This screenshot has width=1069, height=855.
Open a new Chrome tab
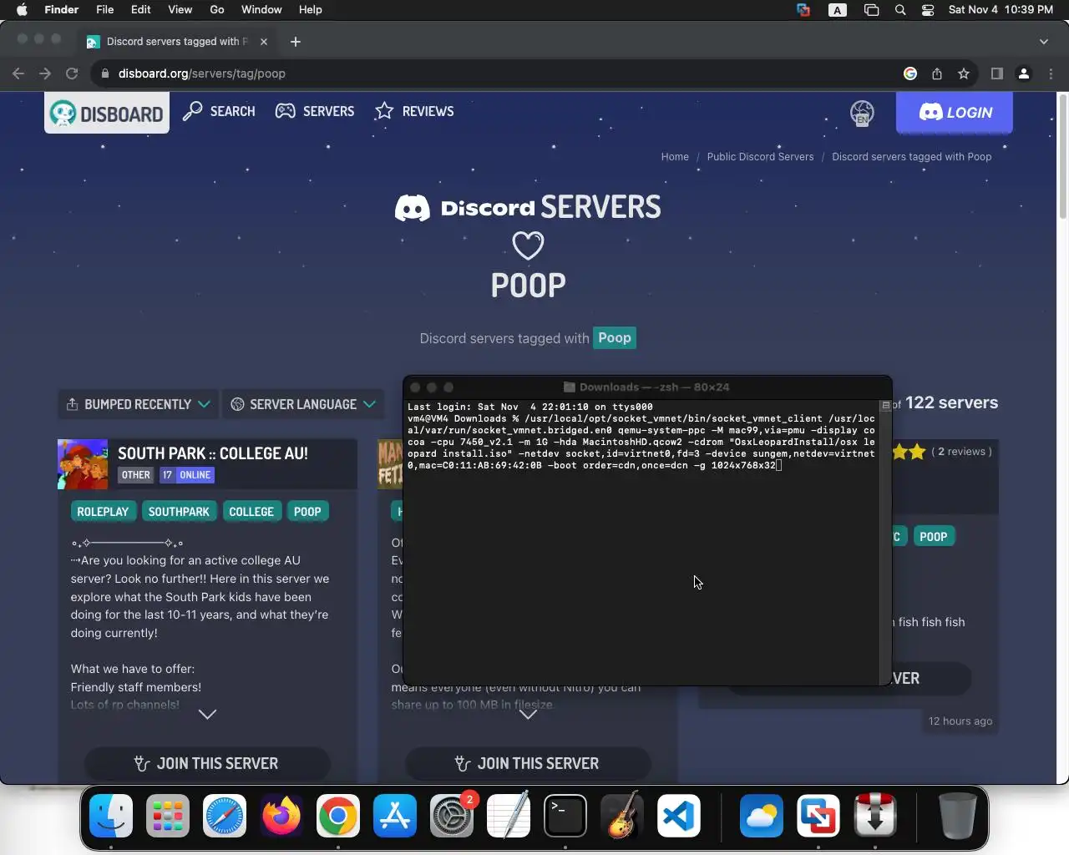pyautogui.click(x=295, y=41)
